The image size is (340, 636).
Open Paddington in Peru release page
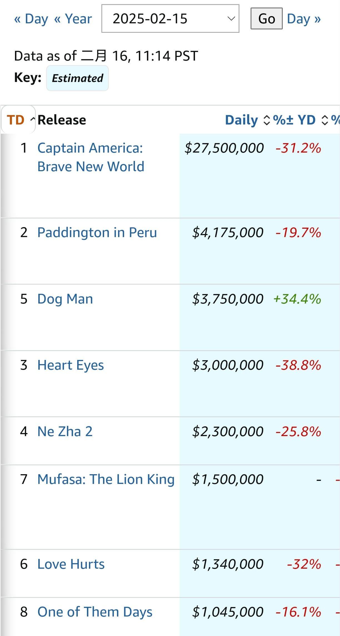click(x=97, y=232)
